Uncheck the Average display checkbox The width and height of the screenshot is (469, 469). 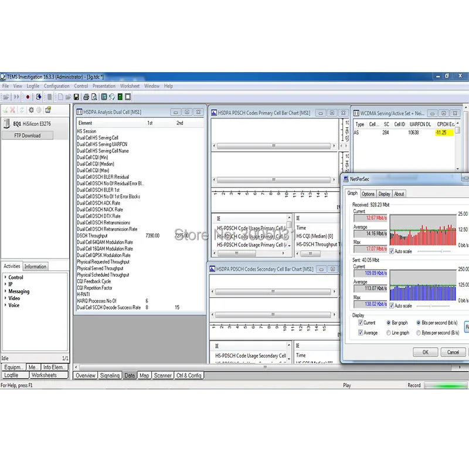tap(361, 332)
